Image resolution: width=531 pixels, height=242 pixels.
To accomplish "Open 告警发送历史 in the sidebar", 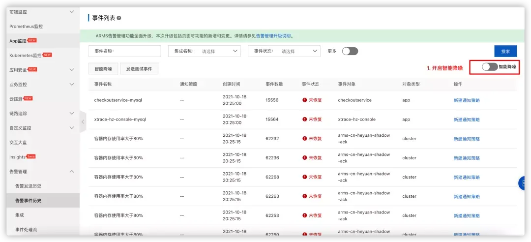I will (29, 186).
